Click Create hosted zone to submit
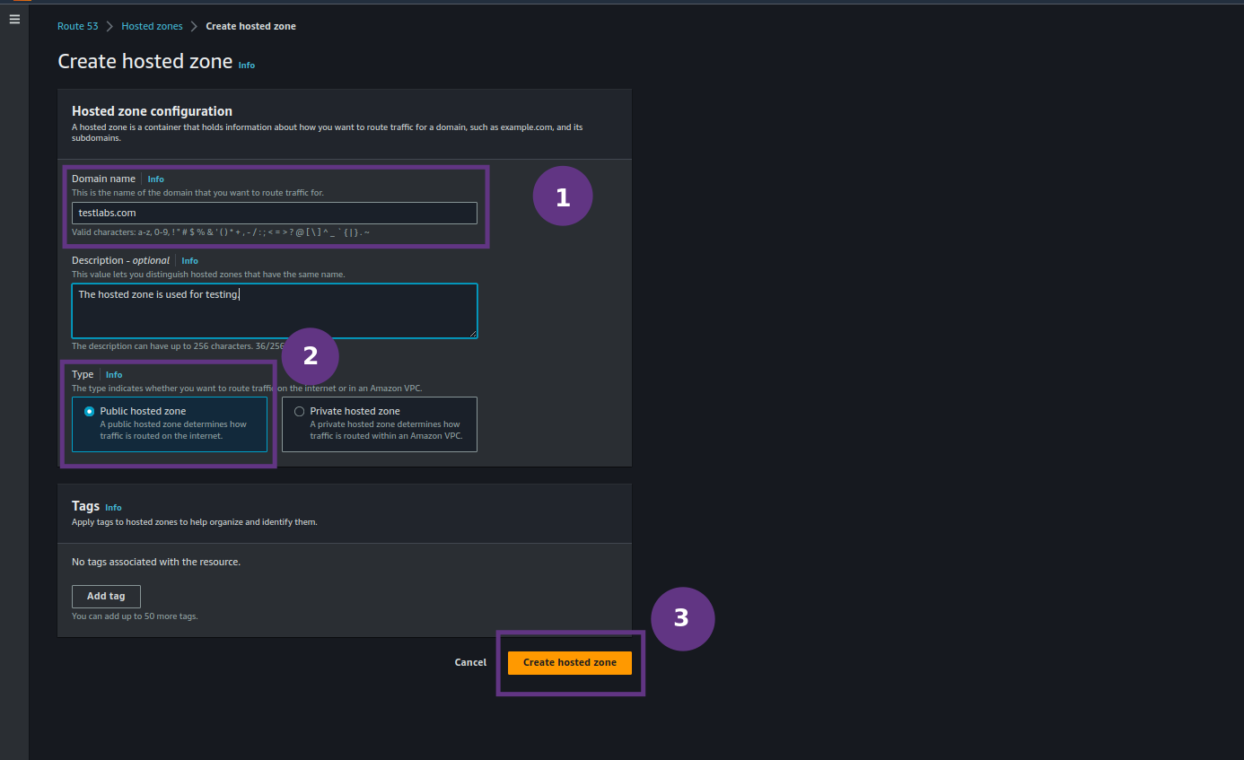This screenshot has width=1244, height=760. [569, 662]
